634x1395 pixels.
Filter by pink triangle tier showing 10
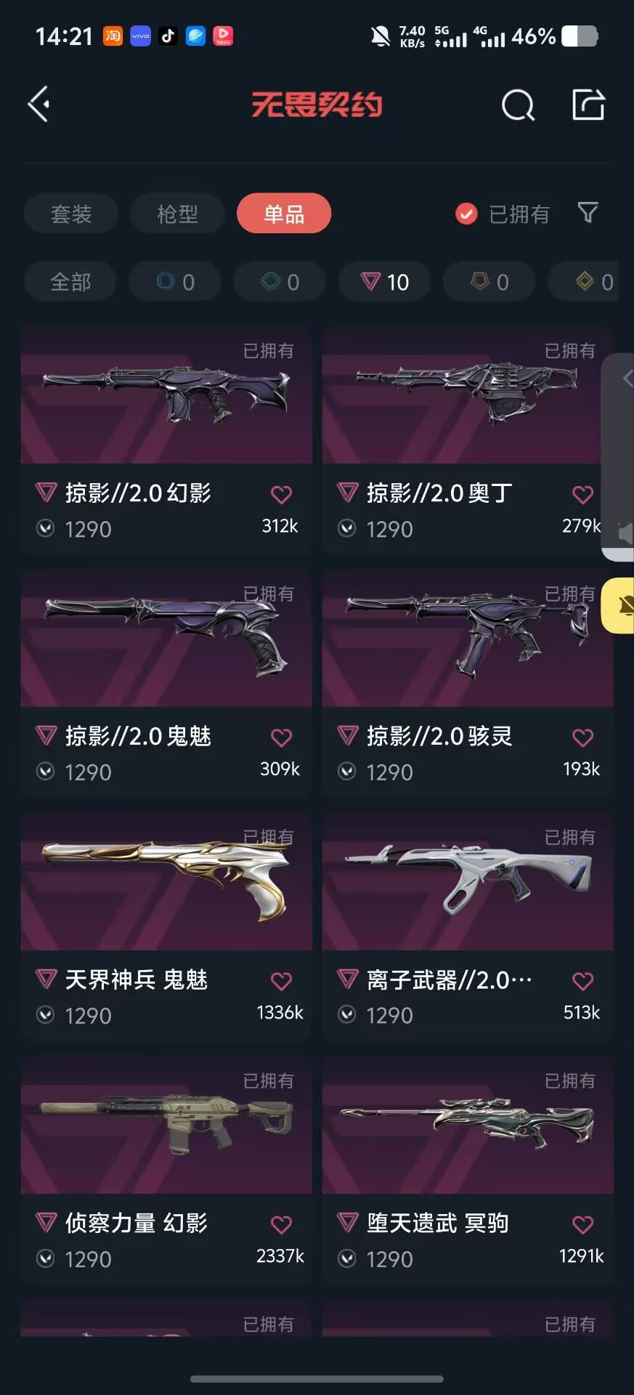point(385,282)
